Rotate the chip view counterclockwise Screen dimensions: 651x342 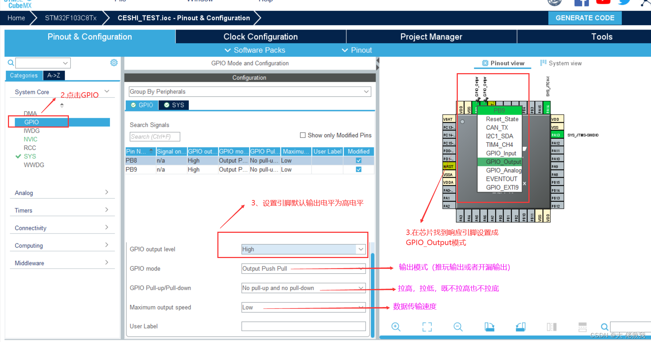click(x=520, y=327)
